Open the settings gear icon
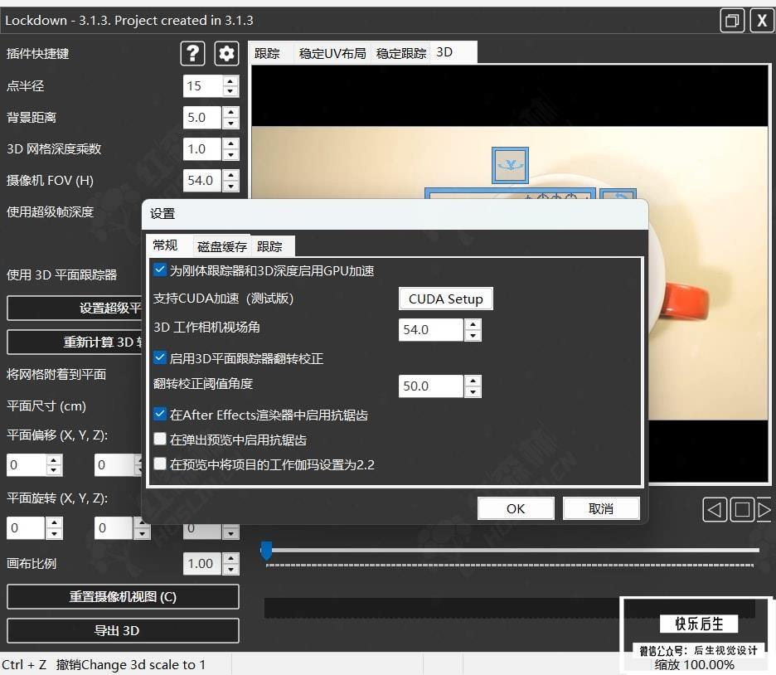 tap(226, 53)
